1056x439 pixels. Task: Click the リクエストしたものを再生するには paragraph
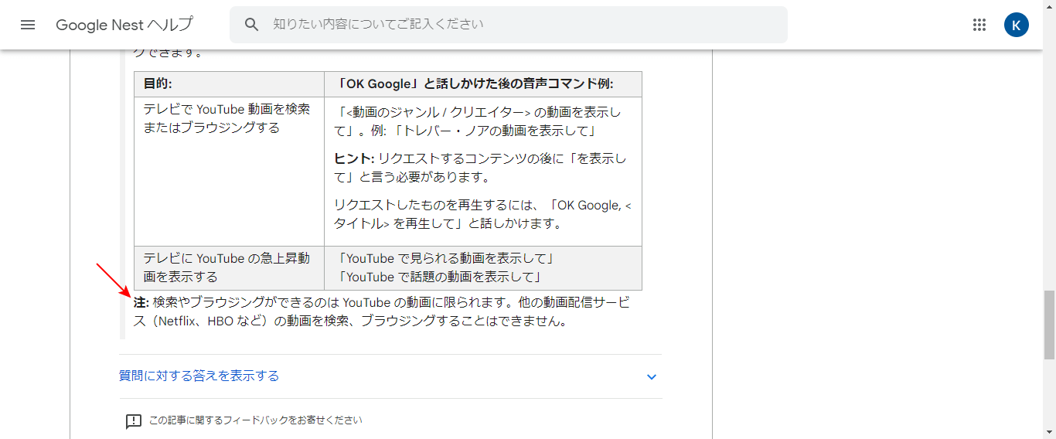pyautogui.click(x=482, y=214)
